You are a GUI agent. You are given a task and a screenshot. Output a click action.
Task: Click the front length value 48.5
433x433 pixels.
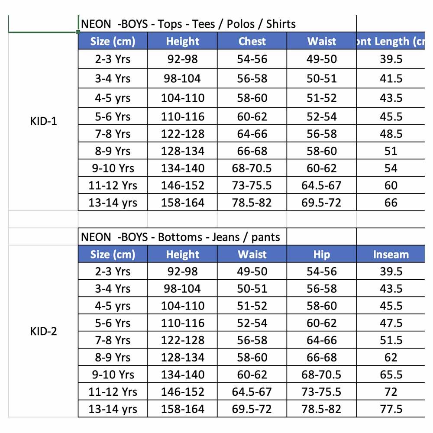tap(391, 134)
